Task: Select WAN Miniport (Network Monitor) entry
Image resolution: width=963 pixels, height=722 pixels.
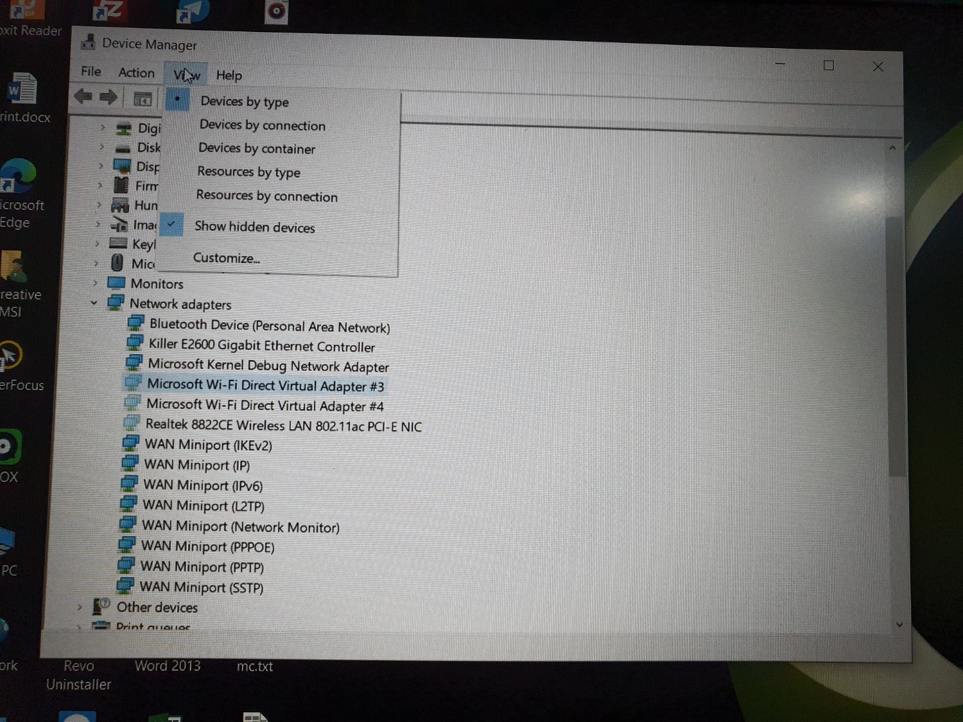Action: click(x=240, y=526)
